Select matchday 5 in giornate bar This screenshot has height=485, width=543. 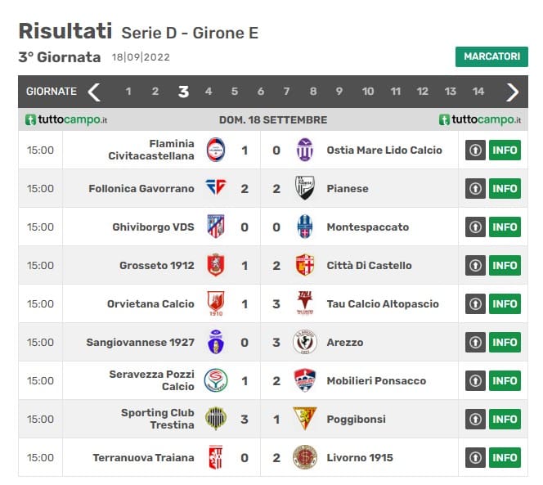235,92
